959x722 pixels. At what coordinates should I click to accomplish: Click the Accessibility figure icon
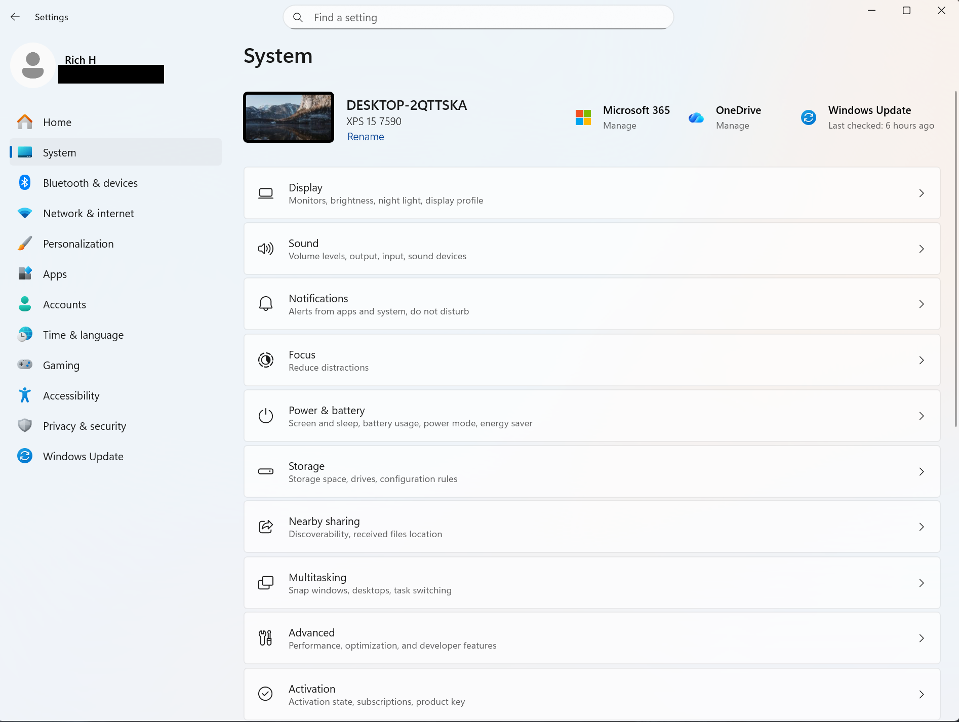point(25,395)
